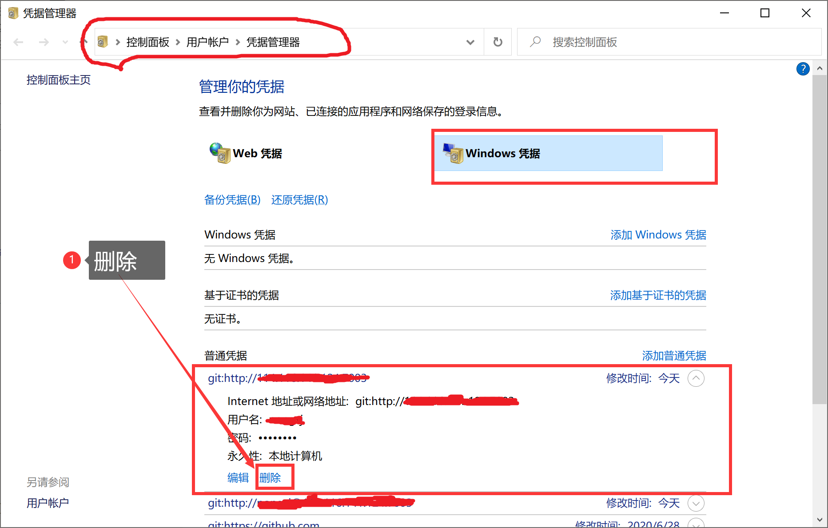Click 添加 Windows 凭据 link

[658, 234]
